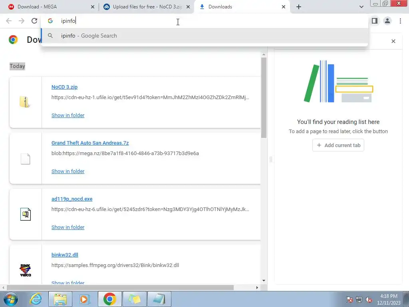Close the Downloads tab
409x307 pixels.
coord(284,7)
